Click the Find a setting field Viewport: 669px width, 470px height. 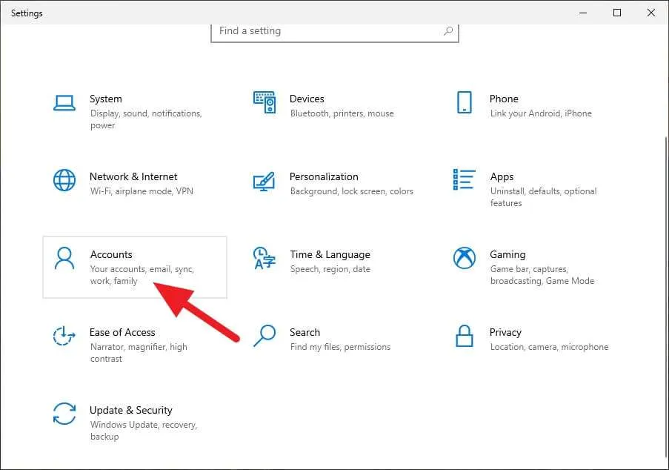click(x=335, y=32)
